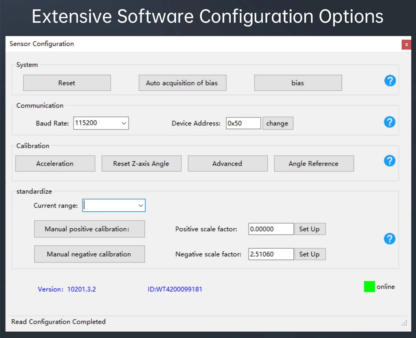The image size is (416, 338).
Task: Close the Sensor Configuration window
Action: [406, 45]
